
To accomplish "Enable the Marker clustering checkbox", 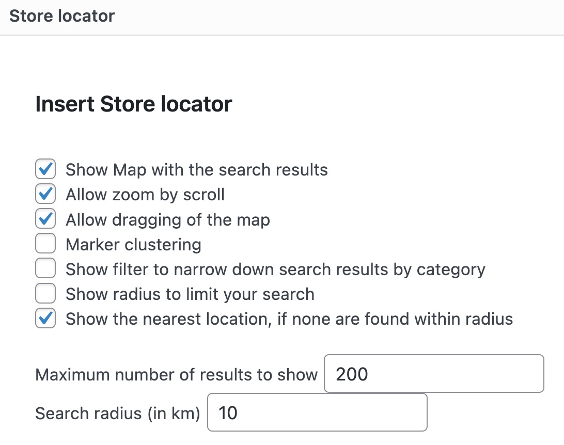I will point(45,244).
